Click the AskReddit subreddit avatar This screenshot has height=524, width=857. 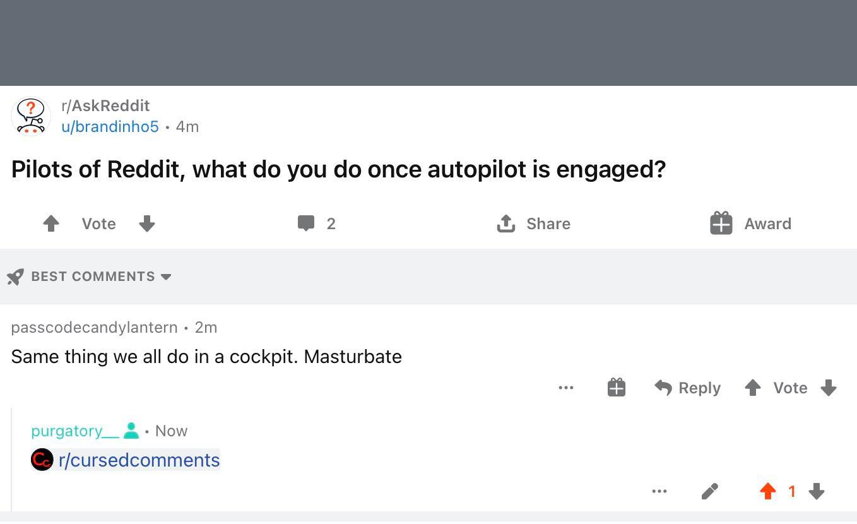click(30, 116)
